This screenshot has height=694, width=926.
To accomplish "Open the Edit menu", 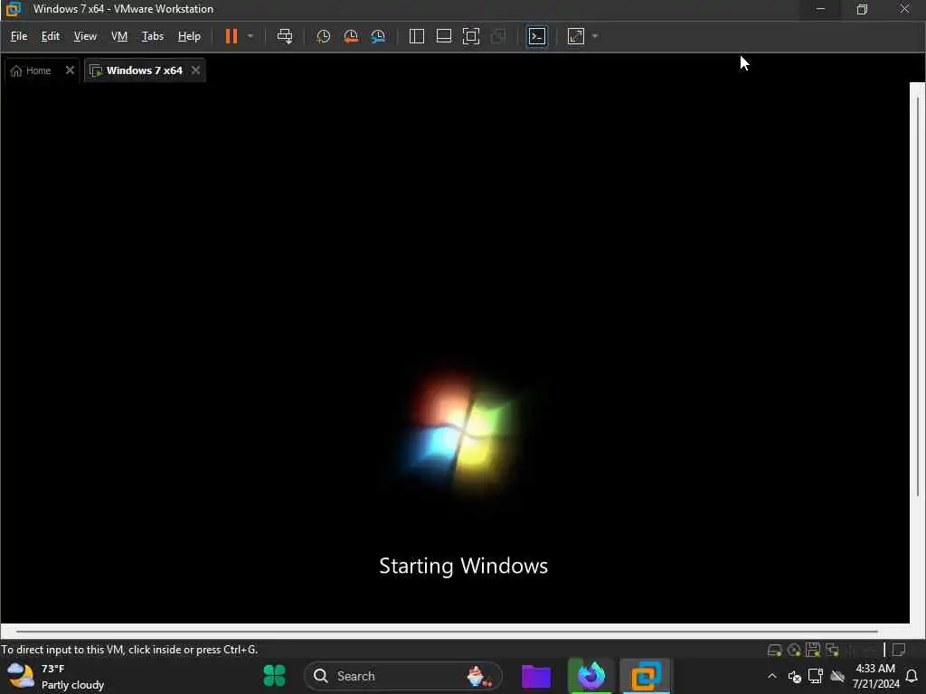I will pyautogui.click(x=51, y=36).
